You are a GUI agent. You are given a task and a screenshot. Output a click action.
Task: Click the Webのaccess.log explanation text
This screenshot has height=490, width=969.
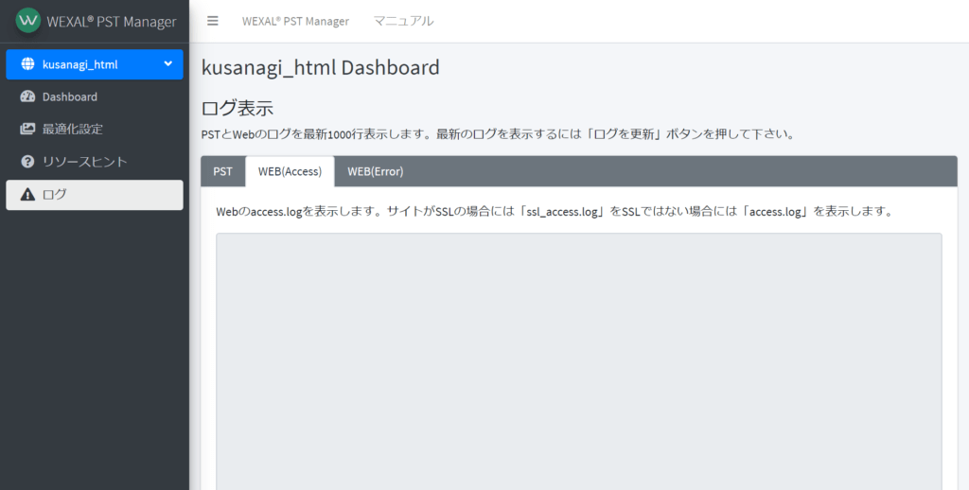pyautogui.click(x=555, y=211)
